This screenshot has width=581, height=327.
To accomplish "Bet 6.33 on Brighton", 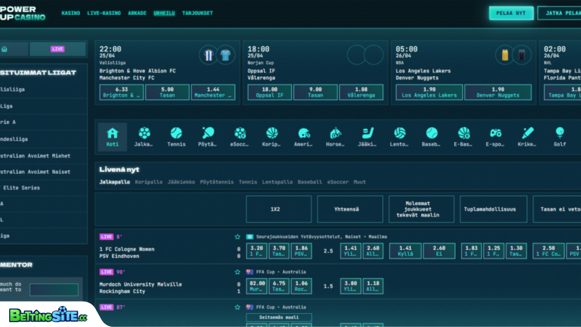I will pos(121,92).
